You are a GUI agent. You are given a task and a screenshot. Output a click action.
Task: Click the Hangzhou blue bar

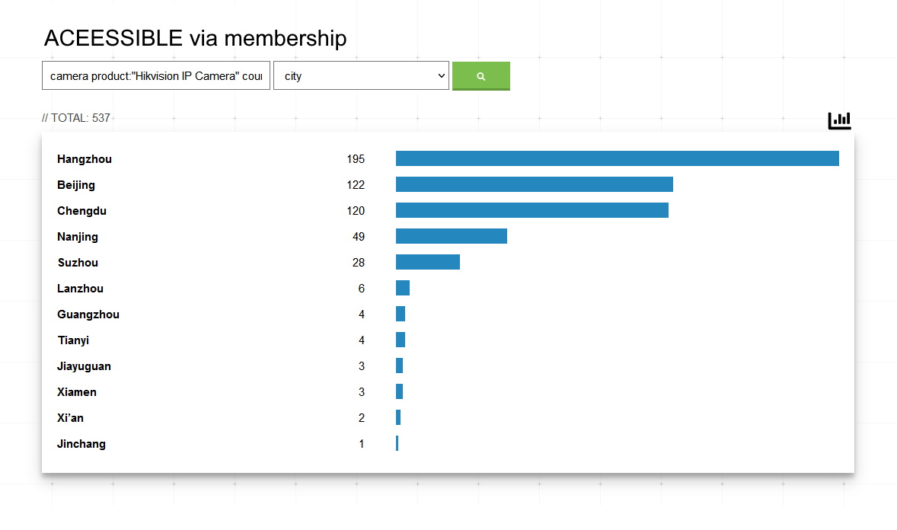[x=617, y=158]
